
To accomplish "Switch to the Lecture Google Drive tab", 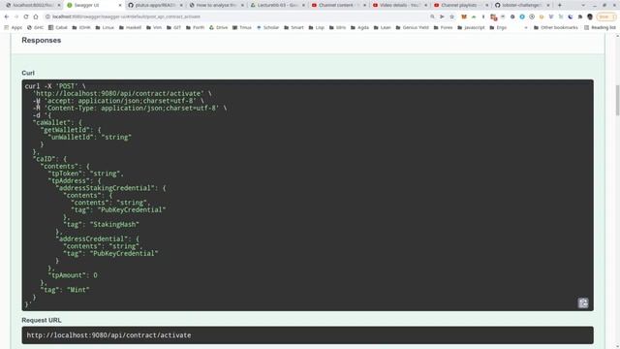I will [x=278, y=5].
